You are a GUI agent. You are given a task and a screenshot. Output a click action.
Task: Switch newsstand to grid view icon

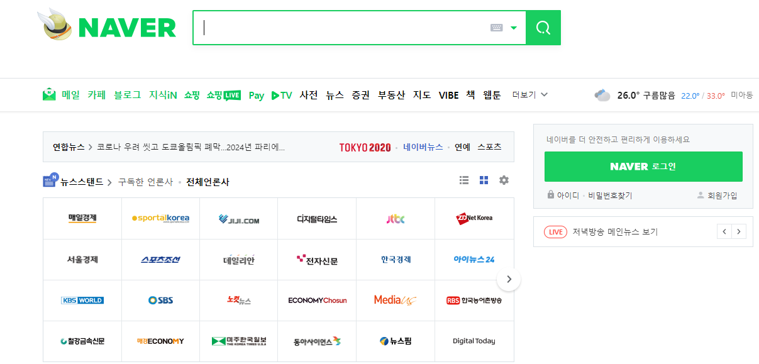[484, 180]
